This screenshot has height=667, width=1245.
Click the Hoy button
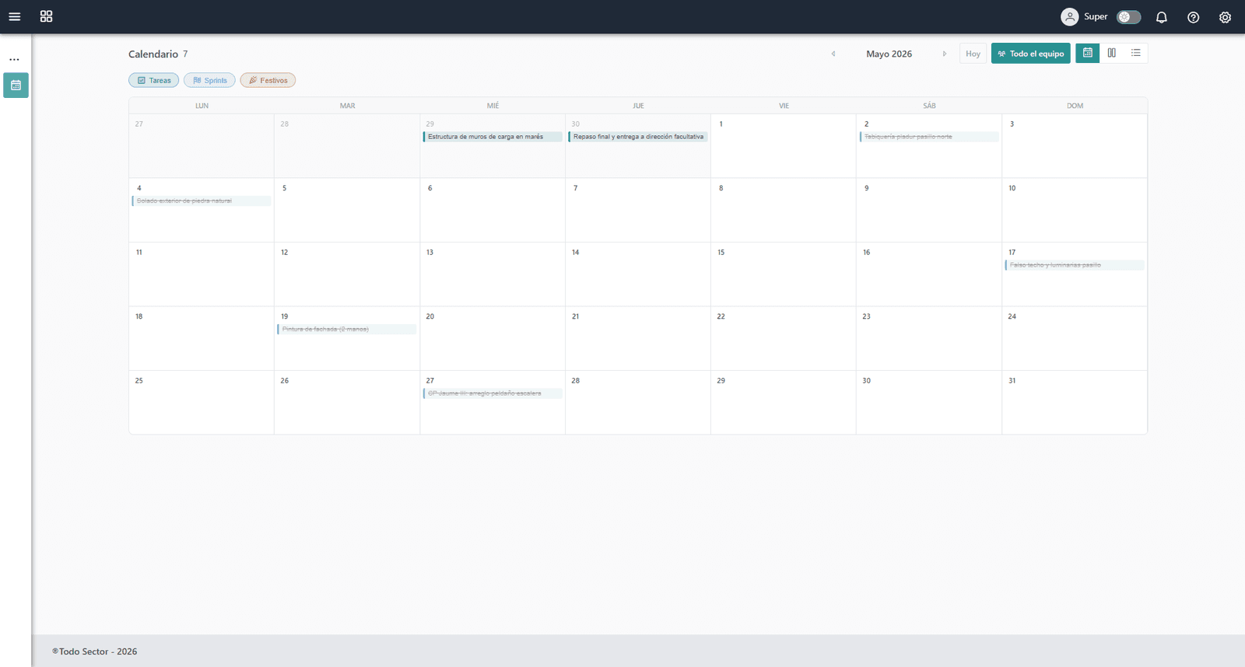point(973,54)
